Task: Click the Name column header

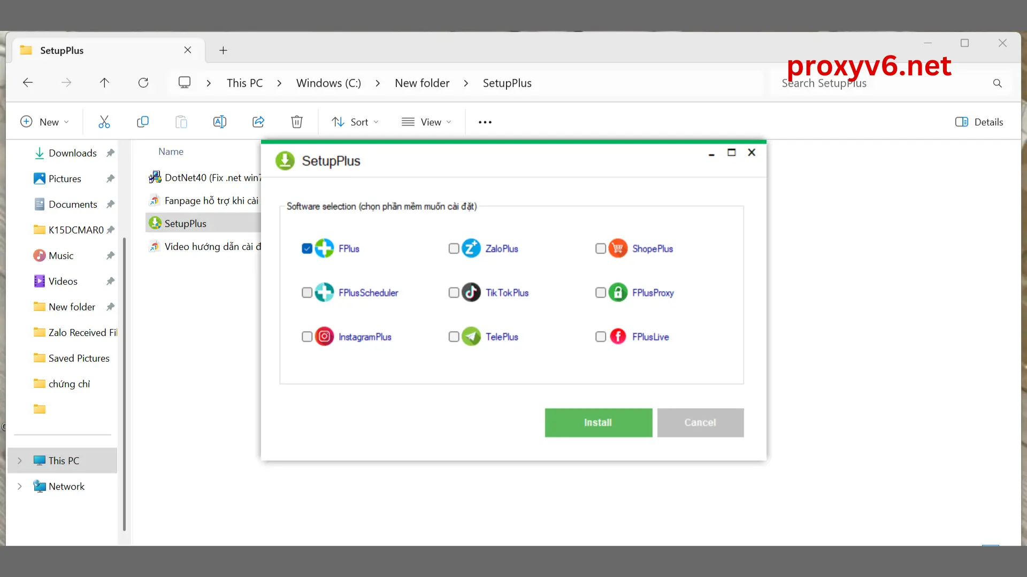Action: pos(171,152)
